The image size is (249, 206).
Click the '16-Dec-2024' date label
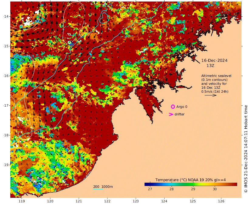click(x=214, y=61)
